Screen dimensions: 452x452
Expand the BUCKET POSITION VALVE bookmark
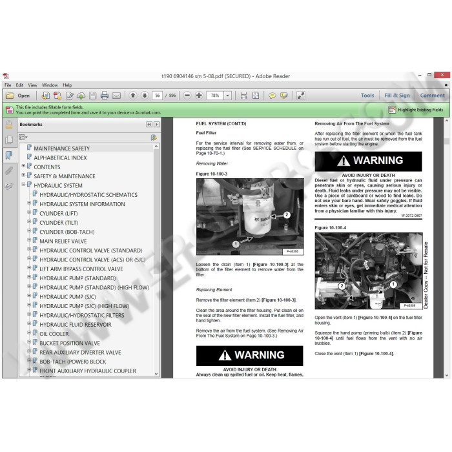coord(29,342)
